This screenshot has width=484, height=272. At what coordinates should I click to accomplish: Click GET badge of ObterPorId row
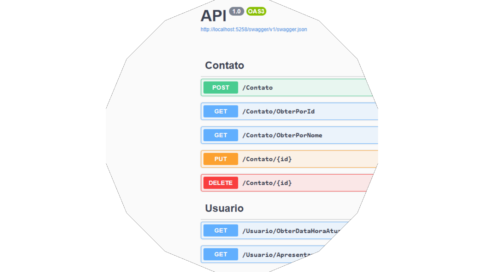(x=221, y=111)
